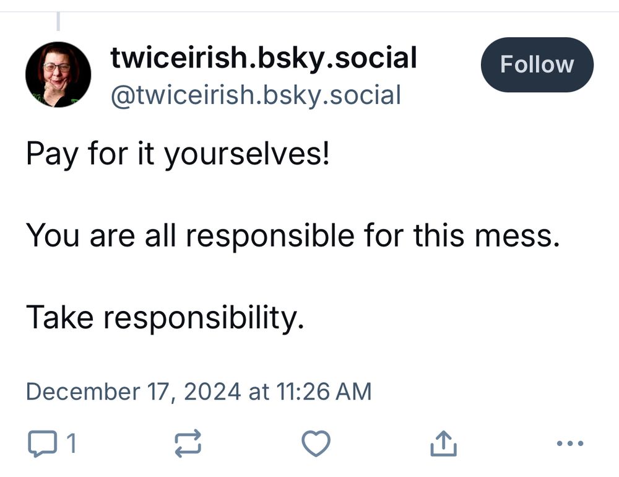Click the line 'Pay for it yourselves!'
619x477 pixels.
click(x=178, y=152)
